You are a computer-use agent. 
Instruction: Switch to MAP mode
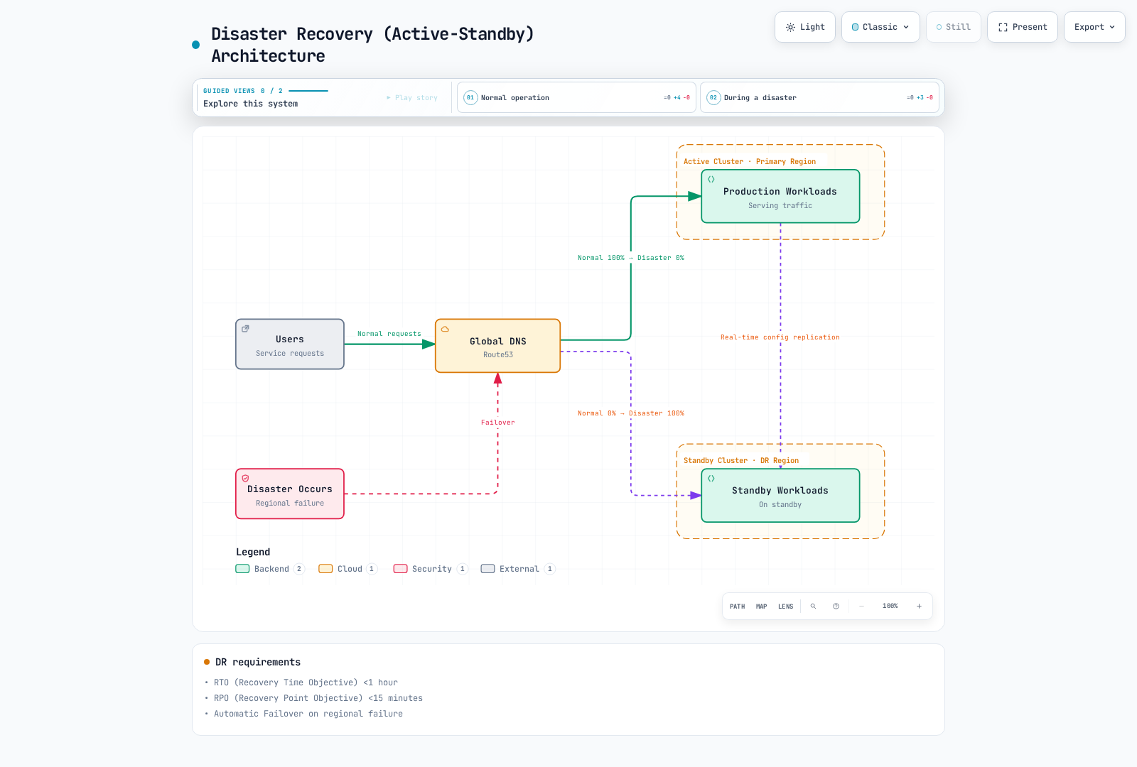pos(762,606)
